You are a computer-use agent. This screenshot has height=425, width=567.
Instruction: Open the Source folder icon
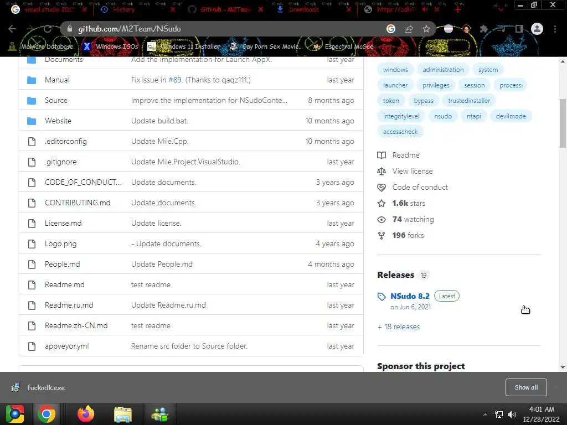32,101
